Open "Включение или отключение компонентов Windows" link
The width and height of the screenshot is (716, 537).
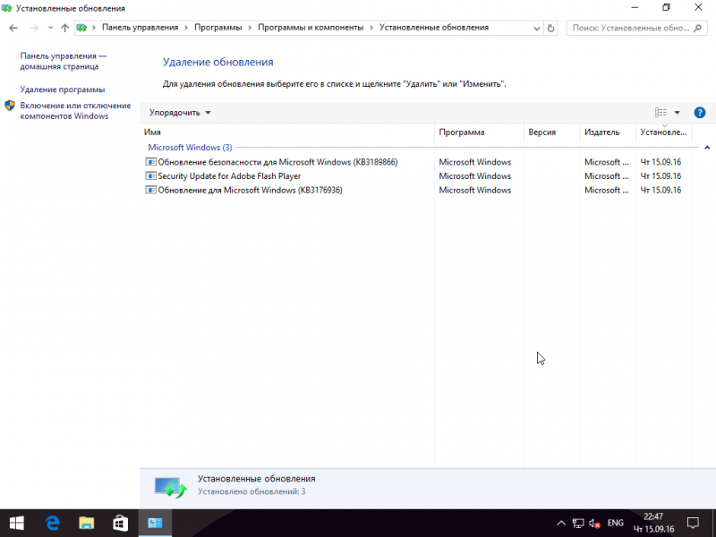(75, 110)
